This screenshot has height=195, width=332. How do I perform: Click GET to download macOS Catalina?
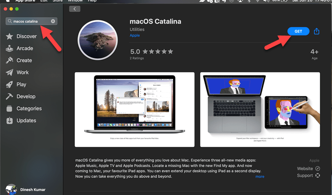(x=298, y=32)
